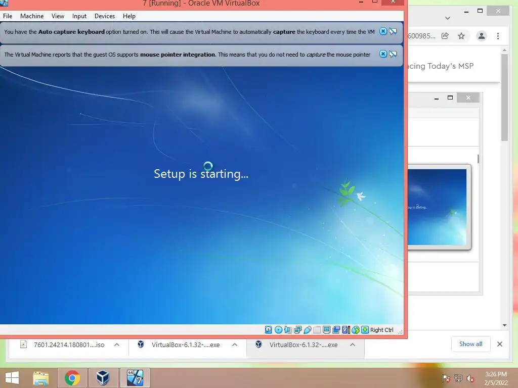
Task: Click the shared folders status icon
Action: pyautogui.click(x=317, y=329)
